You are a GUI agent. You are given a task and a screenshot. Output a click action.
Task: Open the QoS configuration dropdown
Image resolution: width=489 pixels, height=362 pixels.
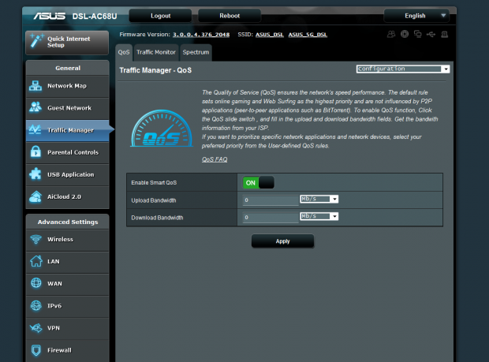pos(402,69)
